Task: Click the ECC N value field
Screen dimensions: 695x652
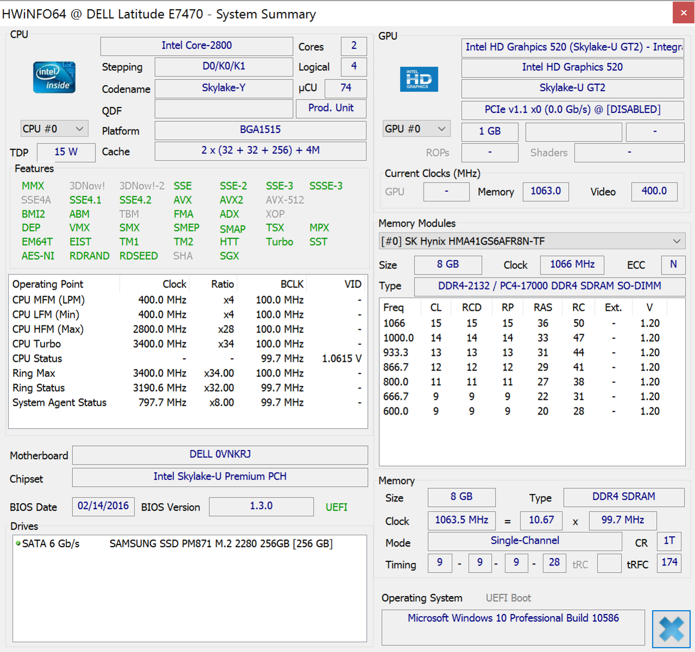Action: 673,265
